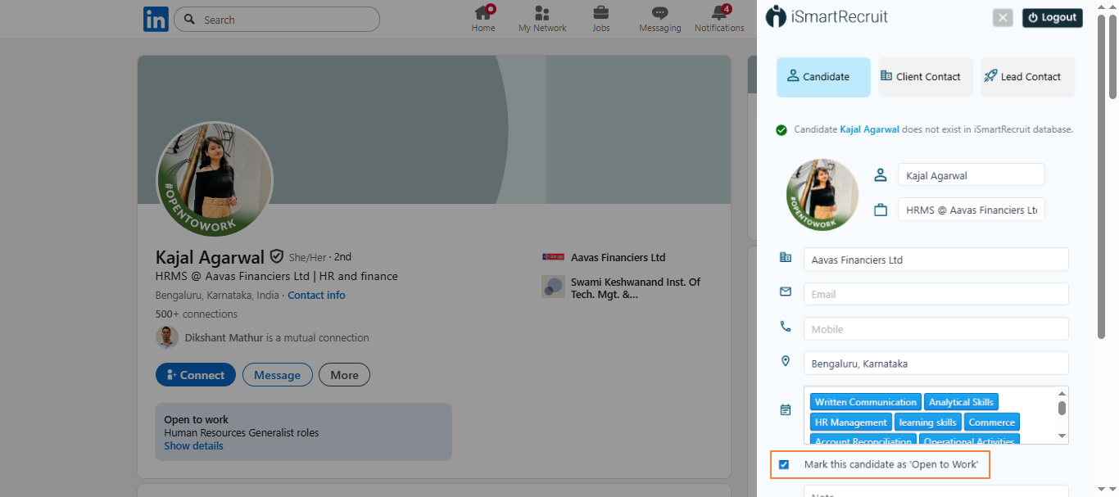
Task: Open the Notifications bell icon
Action: pos(719,14)
